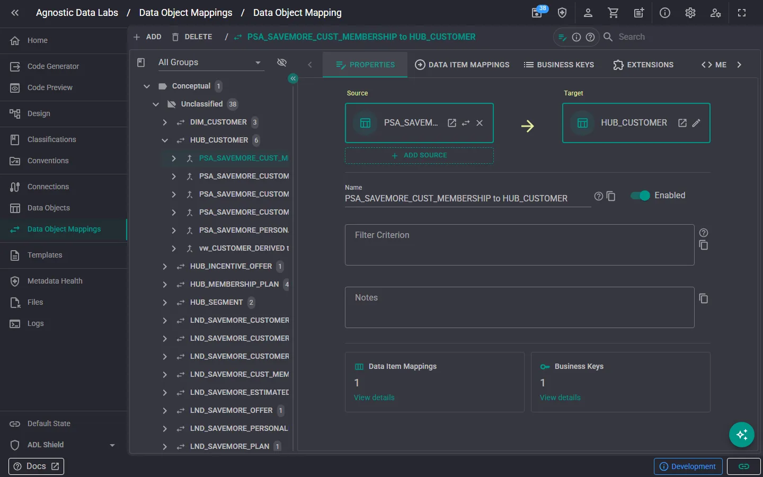Click the bookmark icon beside All Groups
Viewport: 763px width, 477px height.
(x=141, y=63)
